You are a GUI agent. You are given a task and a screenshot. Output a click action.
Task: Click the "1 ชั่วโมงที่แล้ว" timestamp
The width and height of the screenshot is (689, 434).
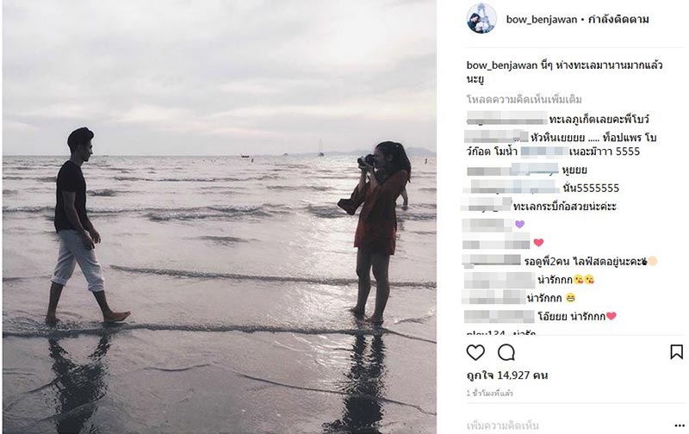pos(491,393)
